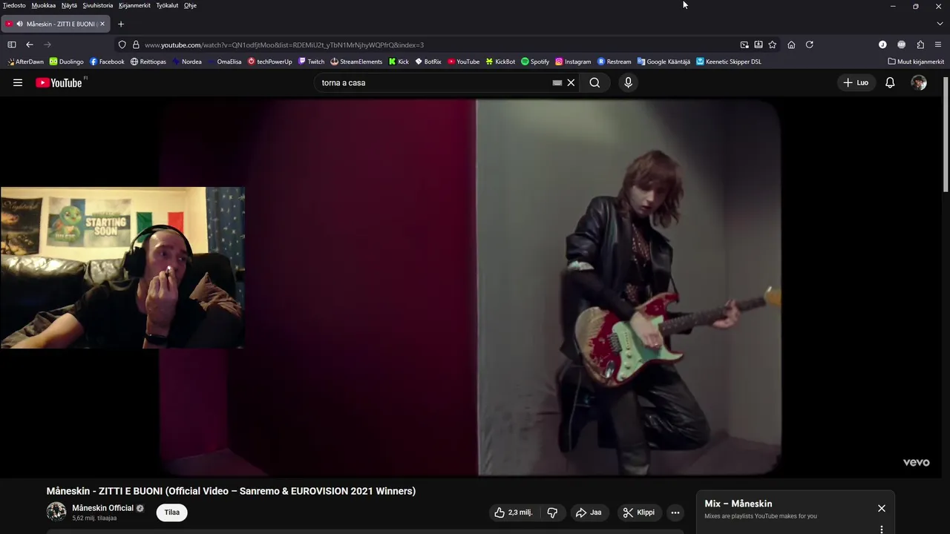Open the Firefox home page icon

pyautogui.click(x=791, y=44)
